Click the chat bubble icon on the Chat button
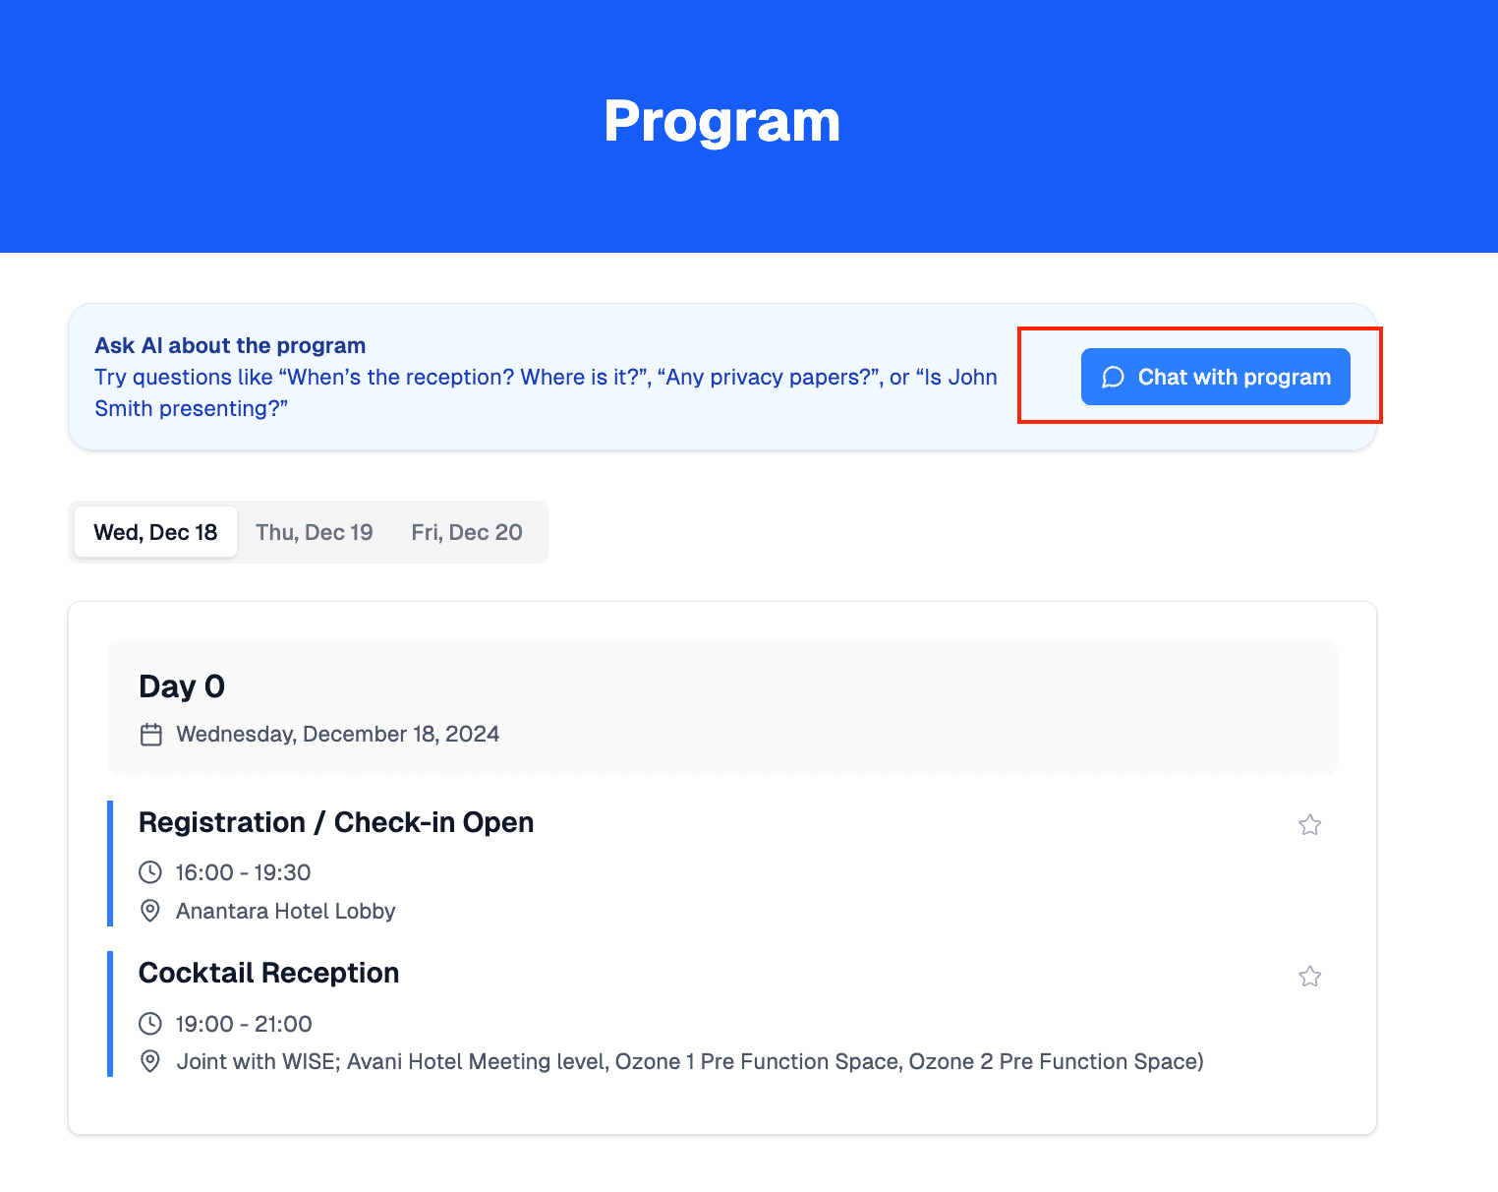Screen dimensions: 1498x1192 point(1113,377)
